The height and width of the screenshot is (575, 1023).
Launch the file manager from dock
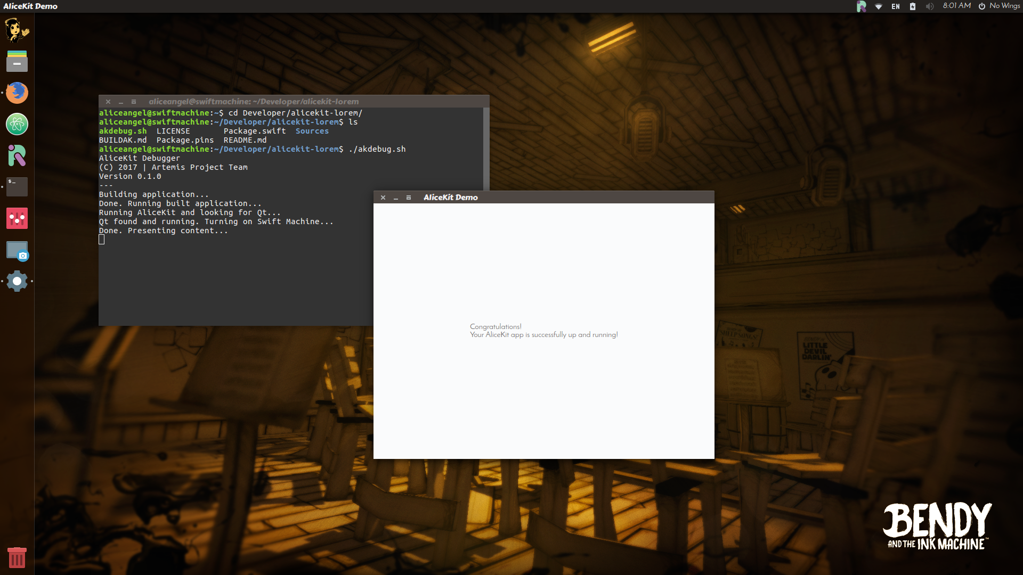pyautogui.click(x=17, y=61)
